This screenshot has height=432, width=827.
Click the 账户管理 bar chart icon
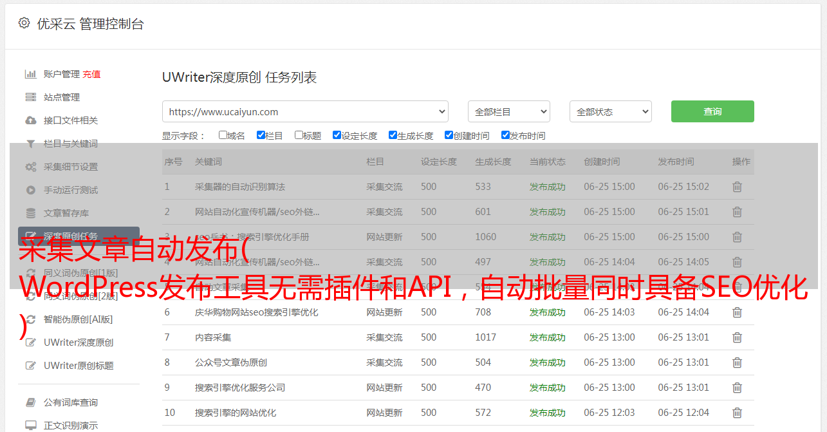click(30, 74)
